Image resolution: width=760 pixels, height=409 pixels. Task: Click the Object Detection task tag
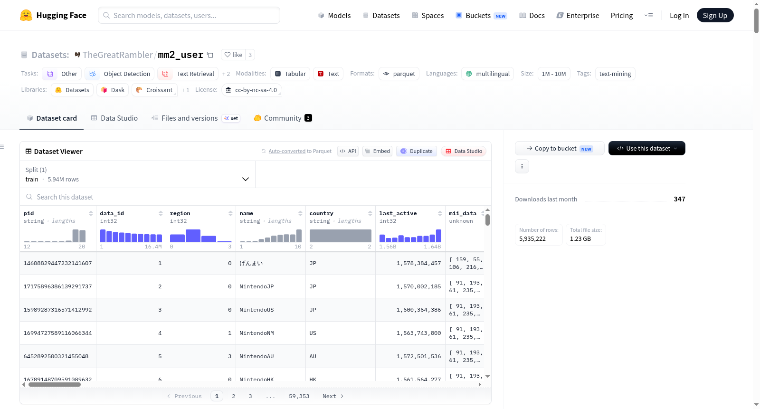click(120, 74)
